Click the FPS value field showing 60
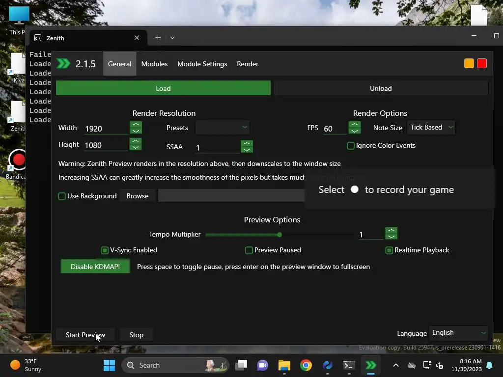Image resolution: width=503 pixels, height=377 pixels. (335, 129)
